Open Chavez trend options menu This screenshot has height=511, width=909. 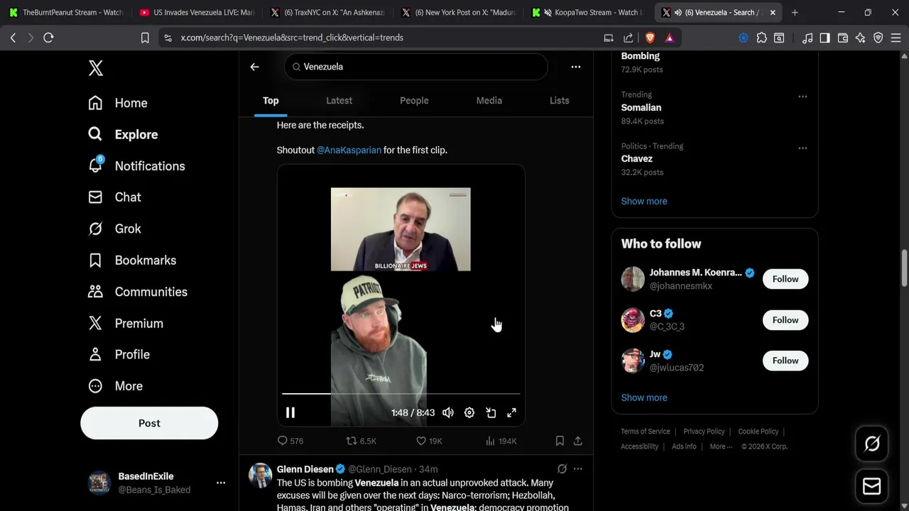pos(802,148)
